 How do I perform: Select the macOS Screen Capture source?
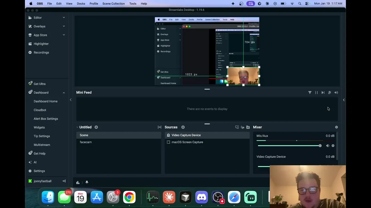pos(207,142)
